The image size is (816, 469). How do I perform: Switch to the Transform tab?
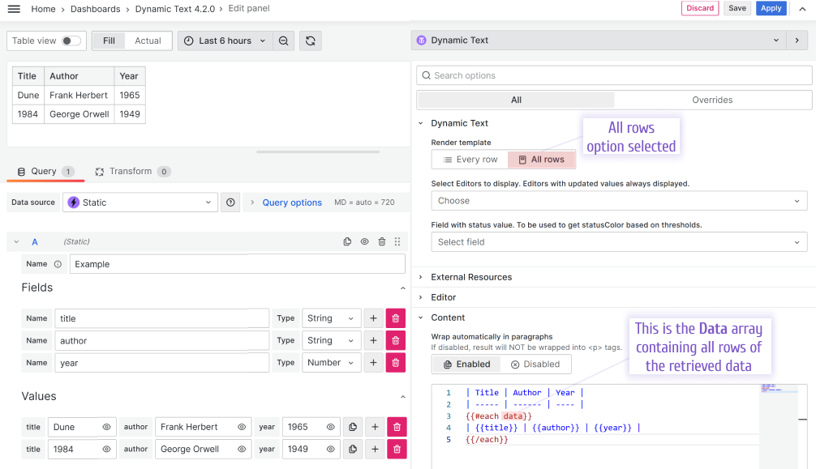130,171
